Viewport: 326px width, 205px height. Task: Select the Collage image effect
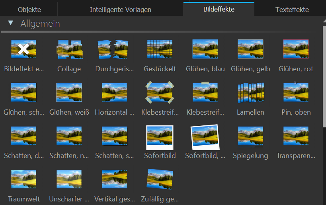pyautogui.click(x=69, y=49)
